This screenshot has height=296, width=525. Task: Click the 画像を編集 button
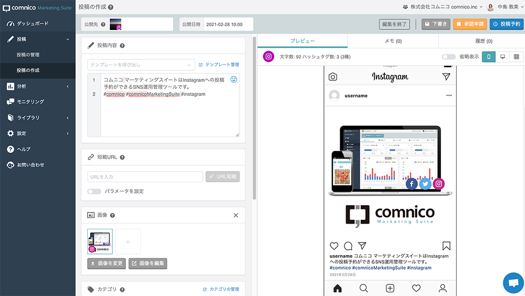click(148, 263)
